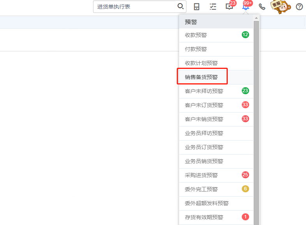Select 付款预警 menu entry

click(216, 49)
